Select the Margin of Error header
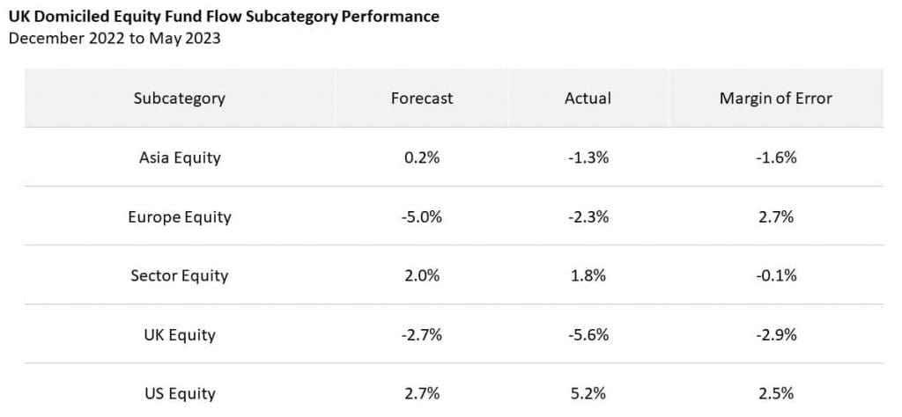902x417 pixels. point(775,99)
